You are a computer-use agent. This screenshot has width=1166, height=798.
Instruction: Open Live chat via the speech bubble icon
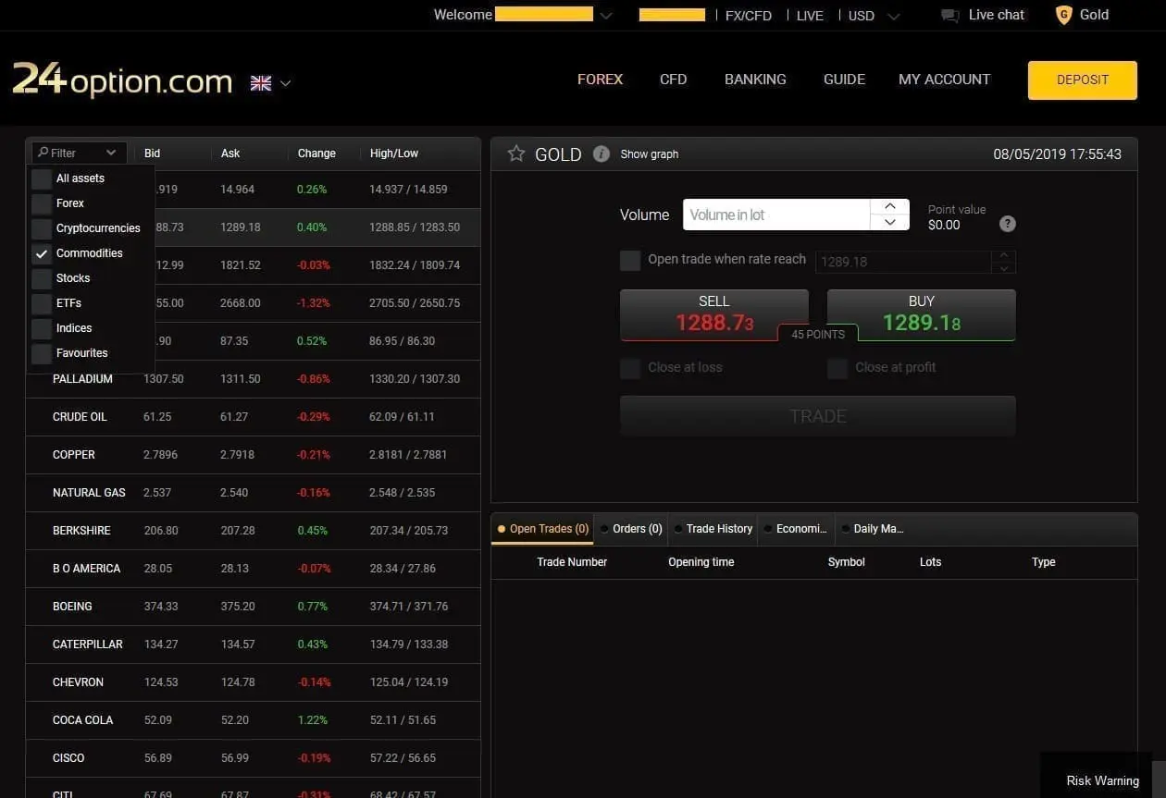949,15
